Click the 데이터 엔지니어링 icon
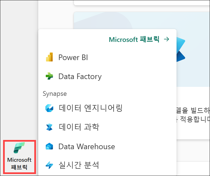The height and width of the screenshot is (176, 210). [x=49, y=108]
